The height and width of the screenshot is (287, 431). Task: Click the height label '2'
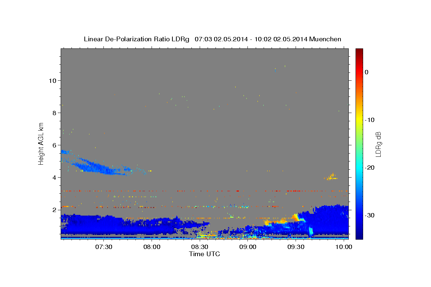pos(54,210)
